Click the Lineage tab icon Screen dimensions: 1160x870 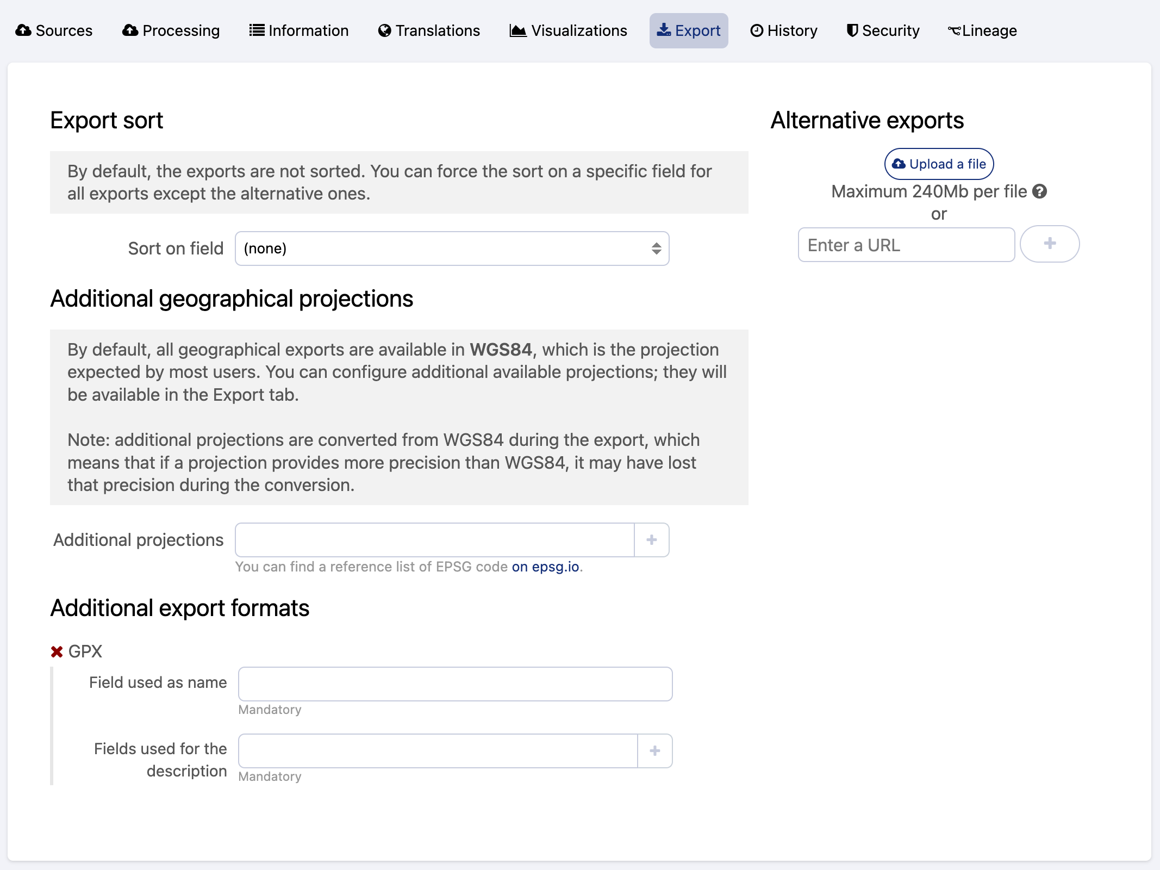tap(954, 31)
